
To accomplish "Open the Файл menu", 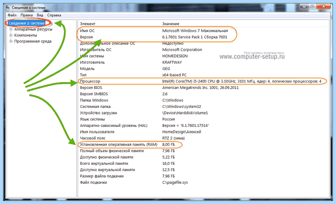I will tap(12, 15).
